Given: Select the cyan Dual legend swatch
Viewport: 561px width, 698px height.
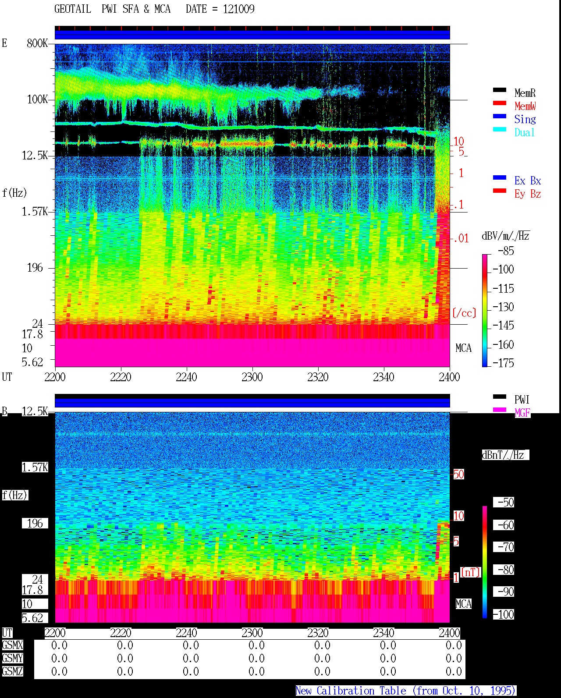Looking at the screenshot, I should (500, 130).
